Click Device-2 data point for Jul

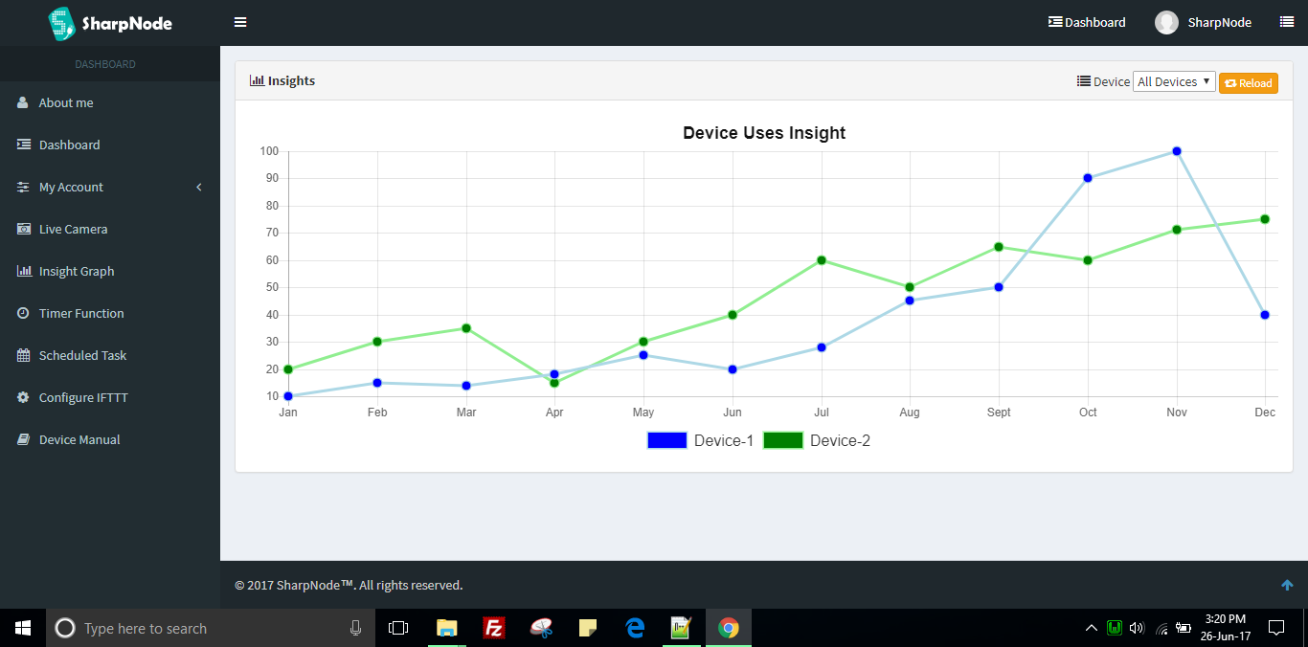[822, 260]
